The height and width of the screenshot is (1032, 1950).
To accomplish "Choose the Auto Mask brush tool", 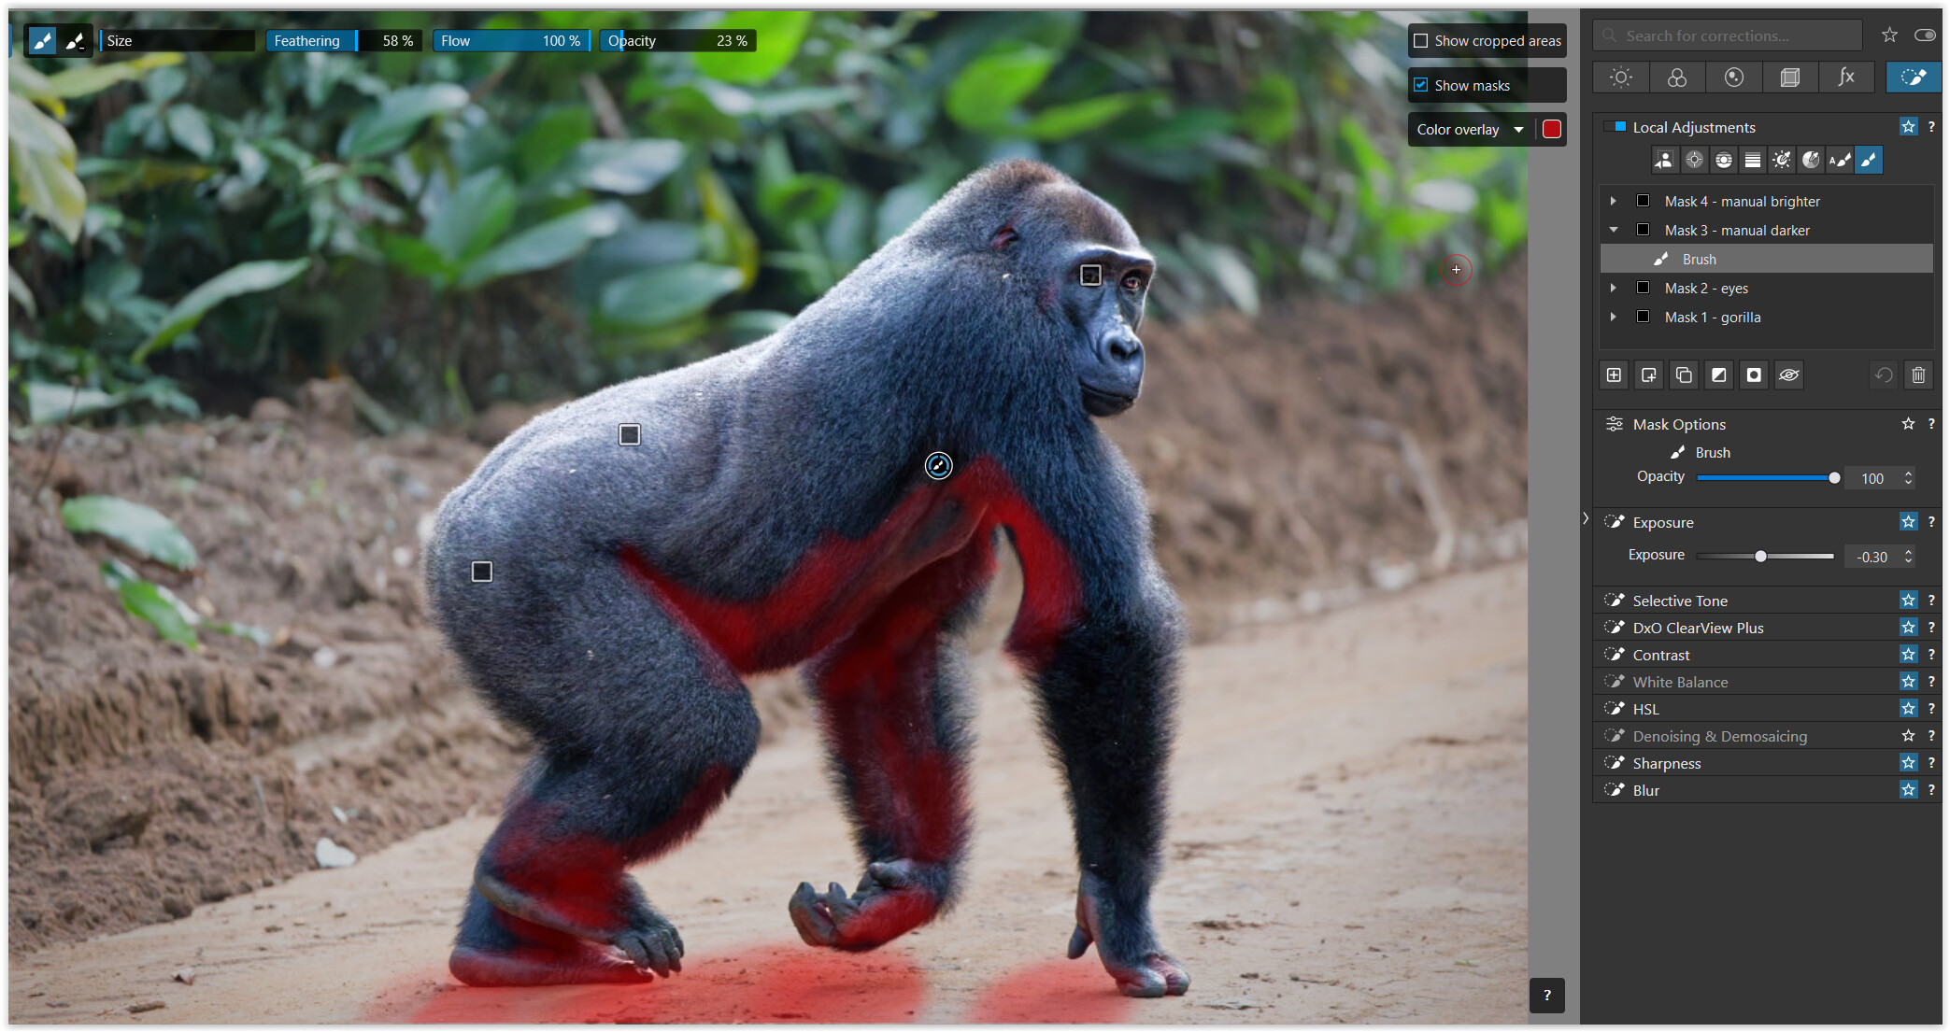I will click(1839, 161).
